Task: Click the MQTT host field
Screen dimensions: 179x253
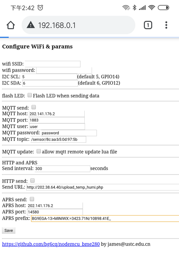Action: click(x=57, y=114)
